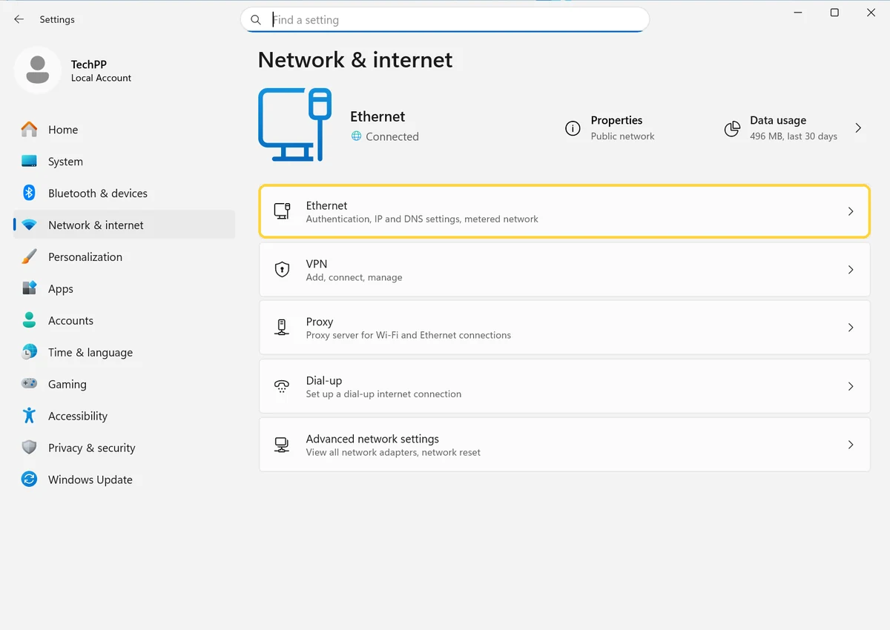Viewport: 890px width, 630px height.
Task: Click the Network & internet page heading
Action: (355, 59)
